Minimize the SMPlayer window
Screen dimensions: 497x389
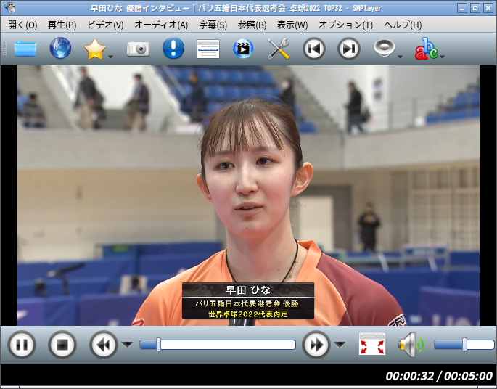click(x=462, y=8)
